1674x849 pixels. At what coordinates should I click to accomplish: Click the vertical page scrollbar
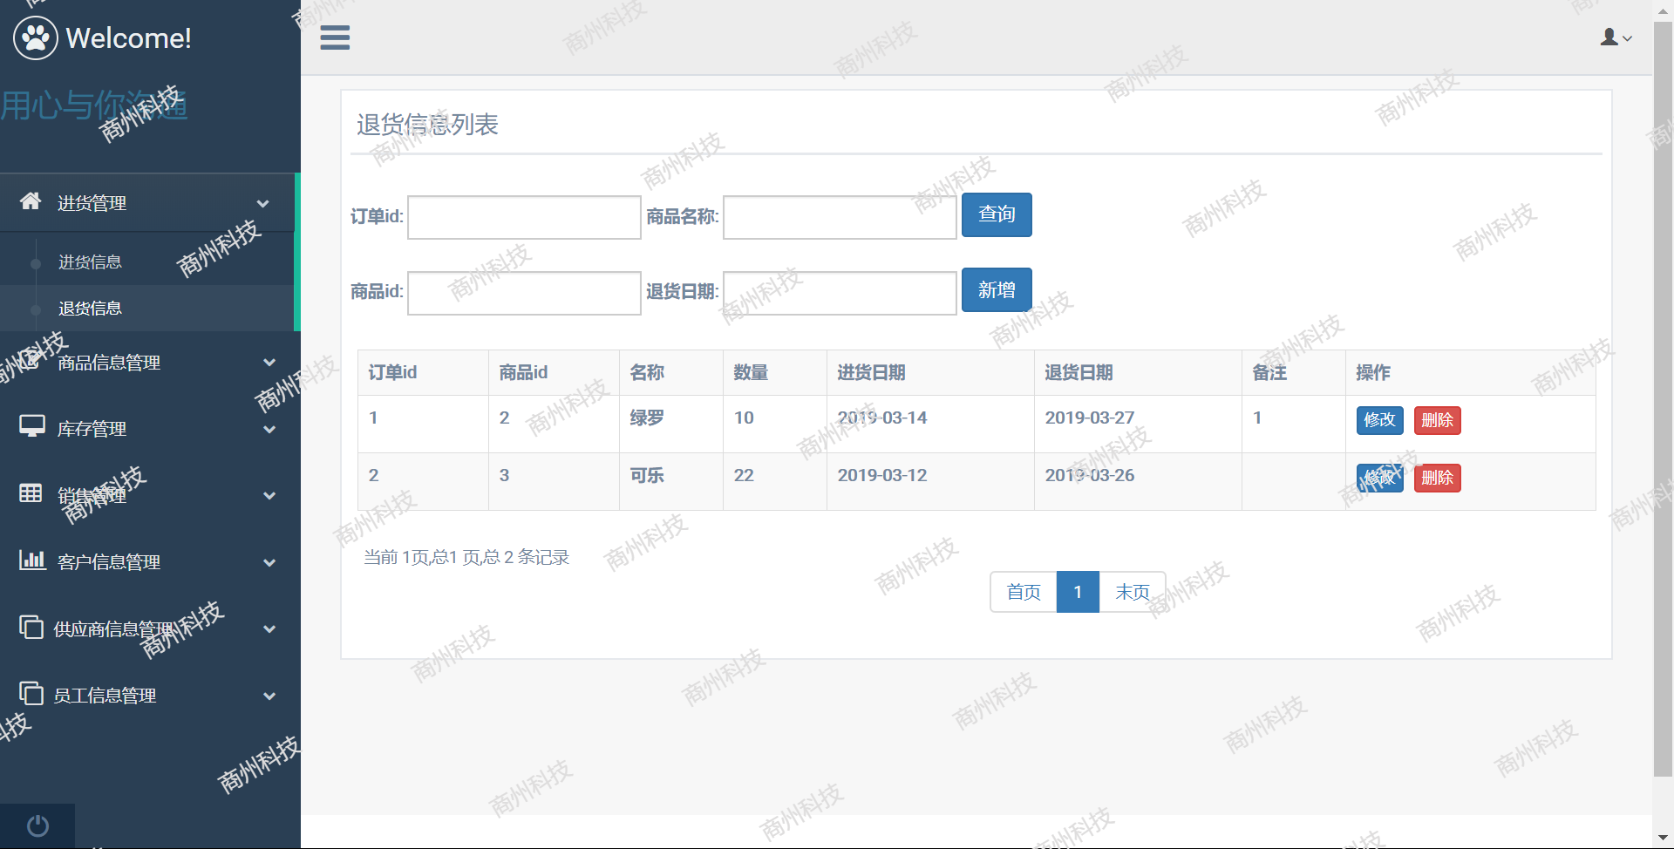click(x=1663, y=398)
